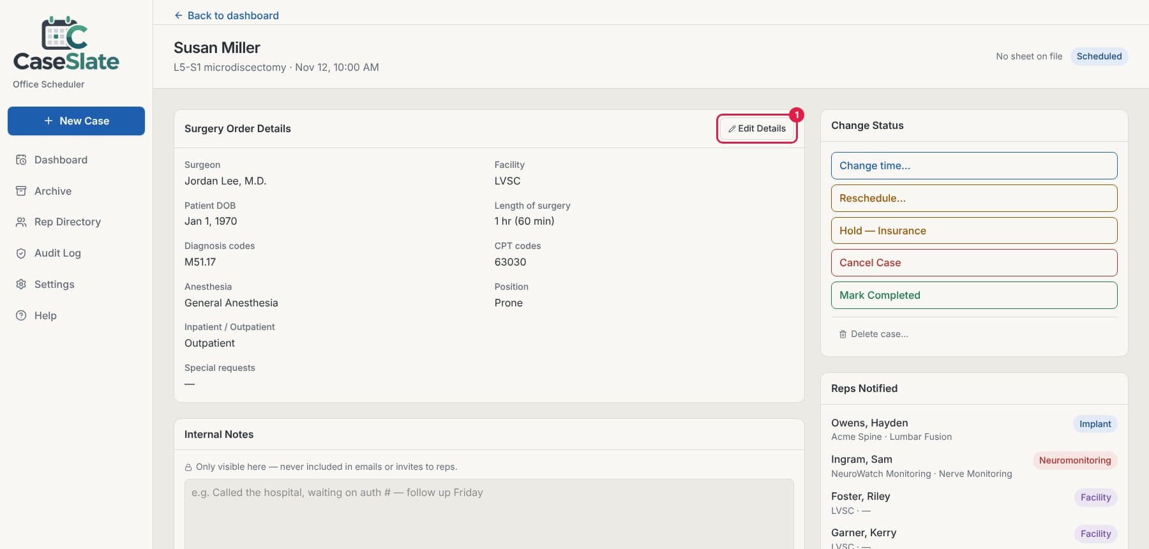Click Delete case... link
The width and height of the screenshot is (1149, 549).
click(873, 334)
